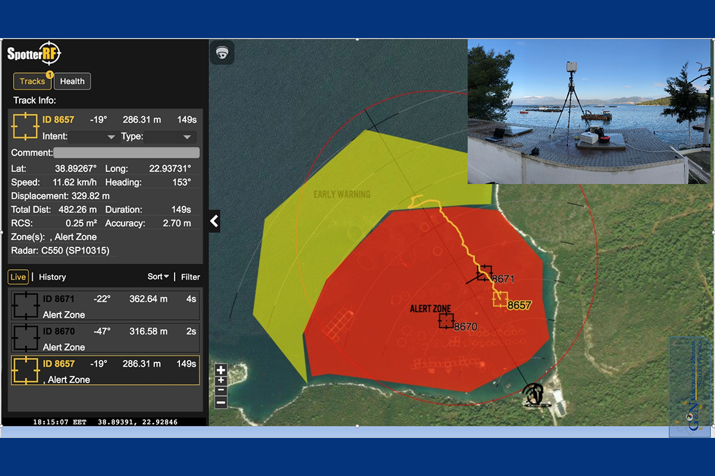This screenshot has height=476, width=715.
Task: Click the large plus zoom-in button
Action: click(x=221, y=369)
